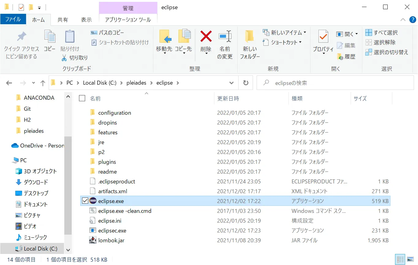Select eclipsec.exe file icon
The image size is (418, 265).
[93, 231]
